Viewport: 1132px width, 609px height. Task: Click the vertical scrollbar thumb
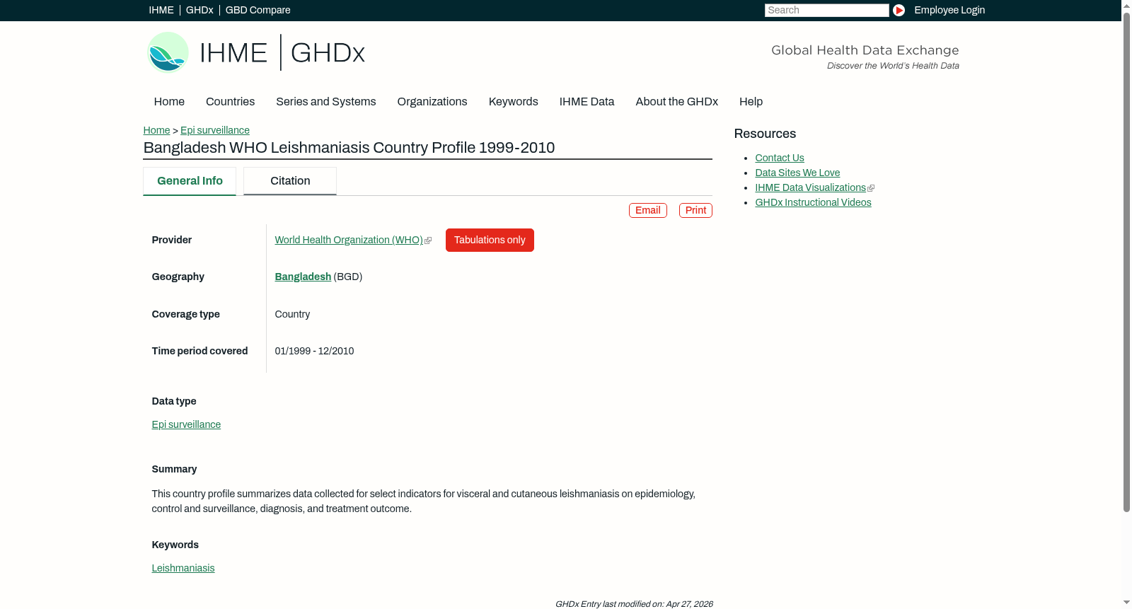1126,262
